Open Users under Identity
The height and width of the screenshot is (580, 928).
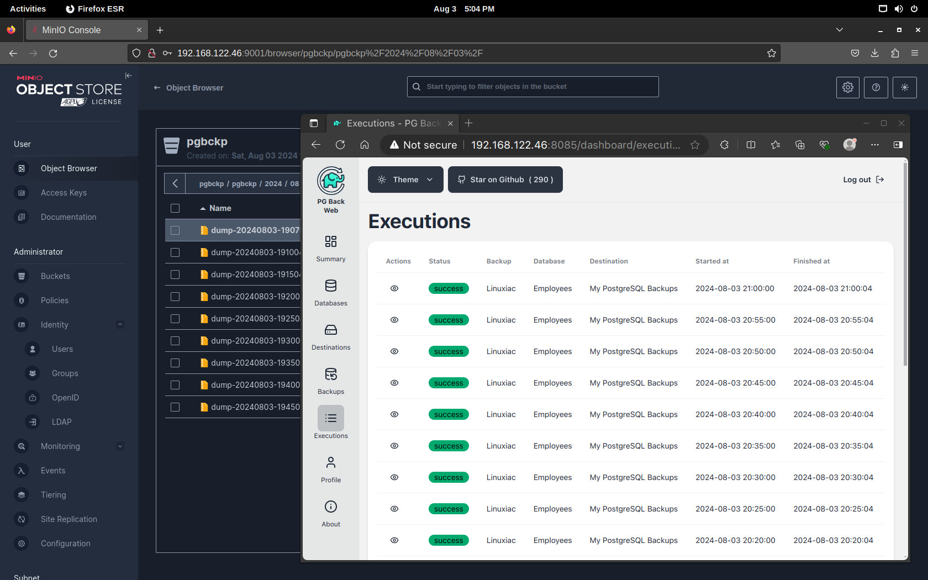[62, 349]
